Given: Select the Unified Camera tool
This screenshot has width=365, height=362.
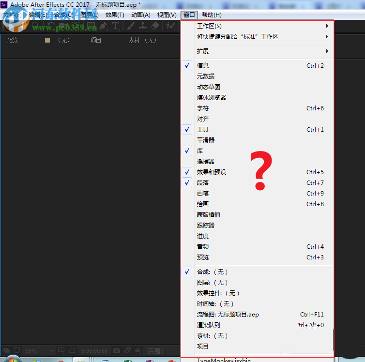Looking at the screenshot, I should (x=63, y=26).
